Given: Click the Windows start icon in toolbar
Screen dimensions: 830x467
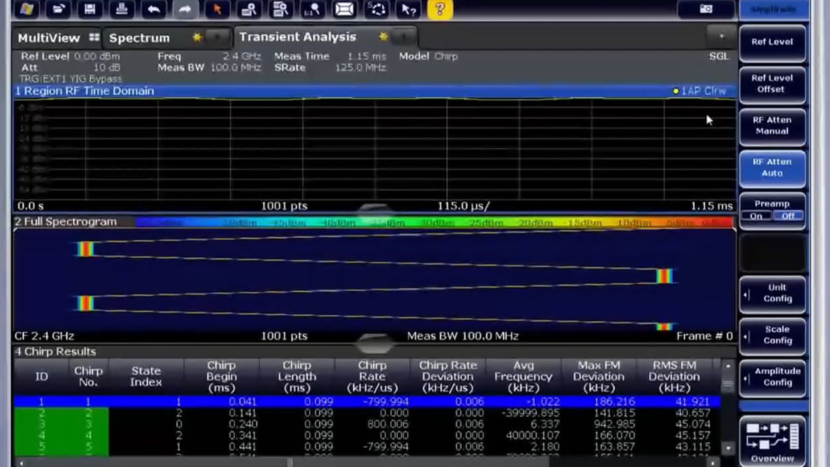Looking at the screenshot, I should click(27, 9).
